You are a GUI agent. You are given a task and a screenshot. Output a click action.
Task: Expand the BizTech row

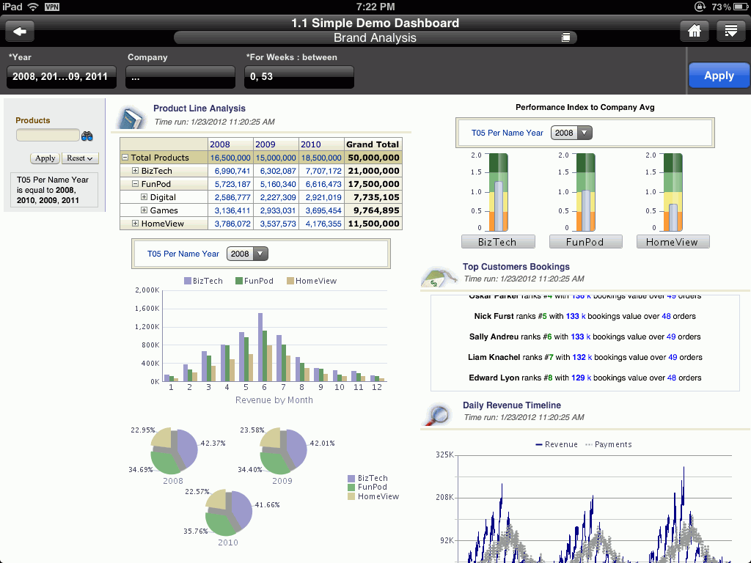(x=135, y=170)
